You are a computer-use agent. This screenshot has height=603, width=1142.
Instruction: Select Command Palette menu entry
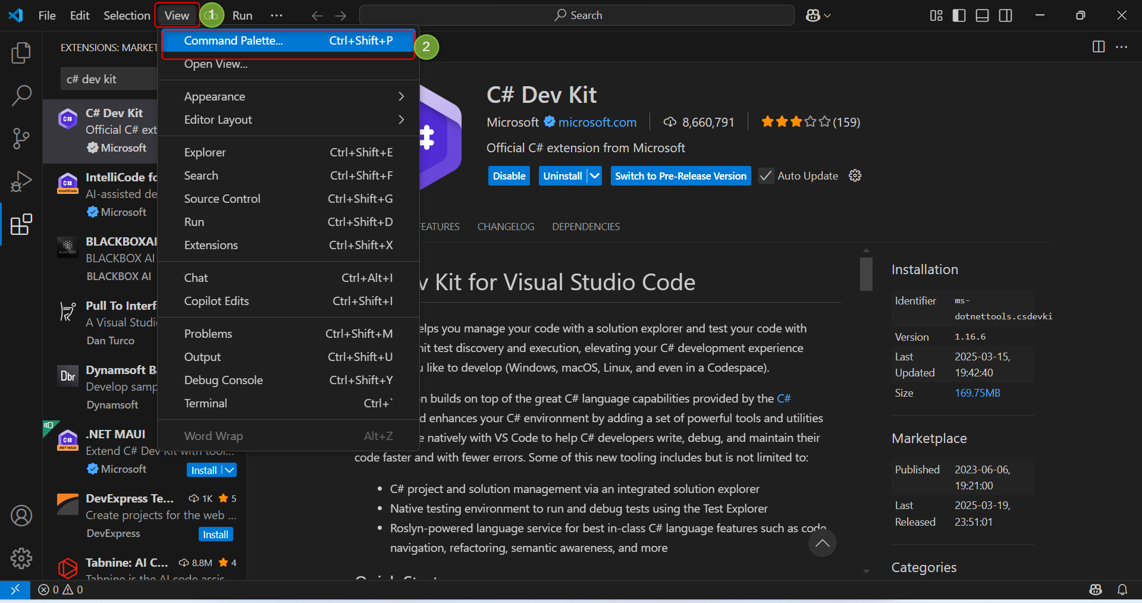coord(288,40)
